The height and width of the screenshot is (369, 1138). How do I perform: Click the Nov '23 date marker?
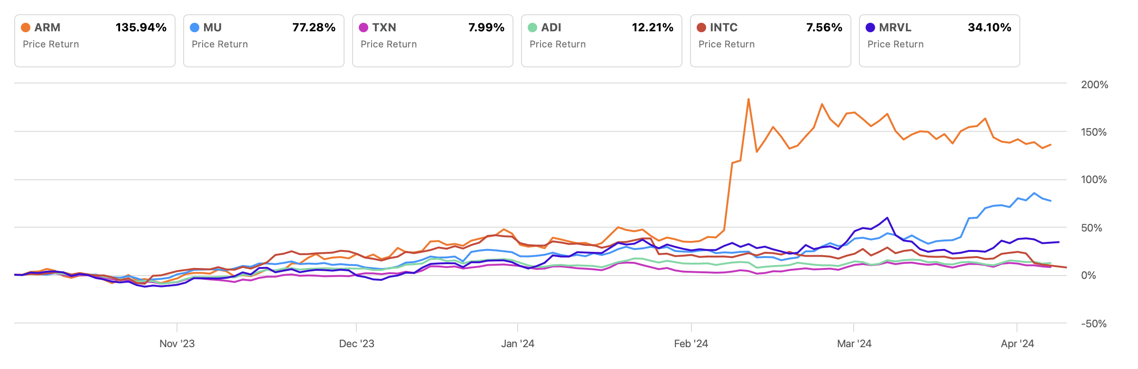[177, 344]
